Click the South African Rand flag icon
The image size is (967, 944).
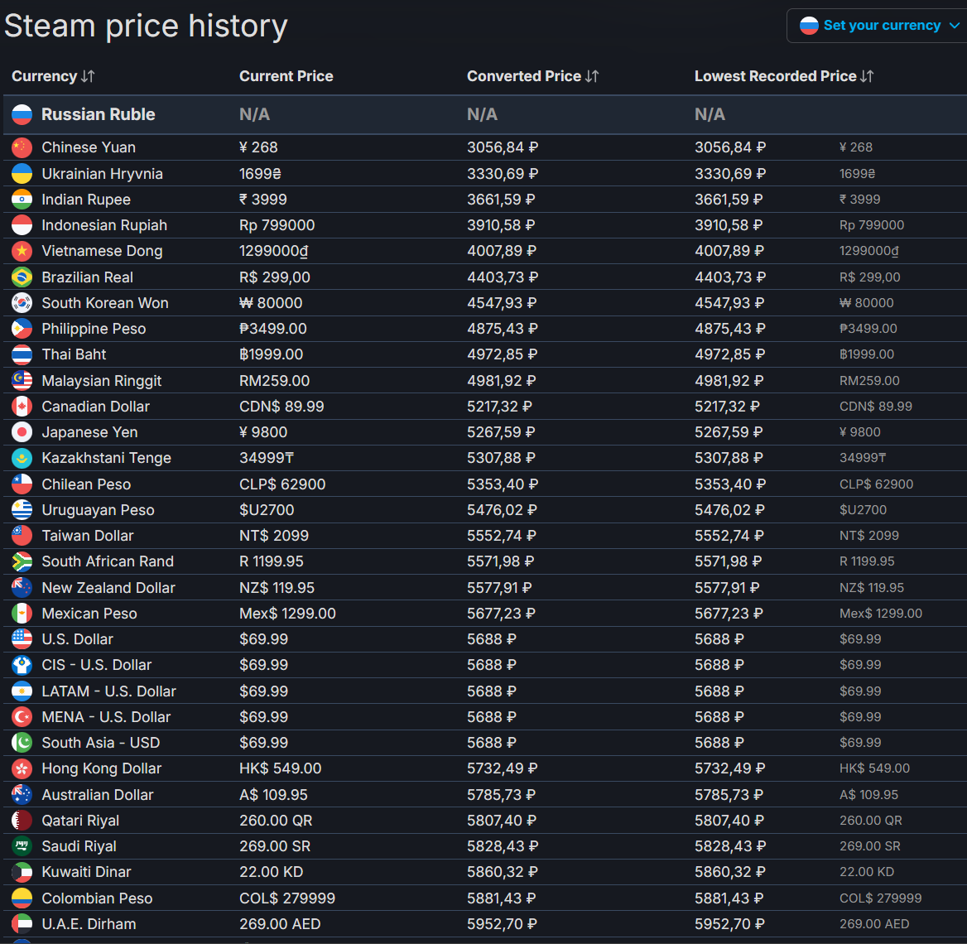pos(22,561)
